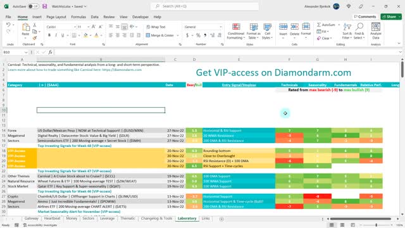This screenshot has height=228, width=405.
Task: Click the Insert Function fx icon
Action: [x=50, y=52]
